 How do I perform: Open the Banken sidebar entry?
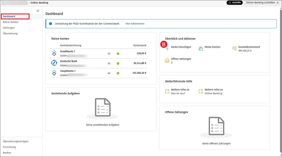click(x=7, y=153)
